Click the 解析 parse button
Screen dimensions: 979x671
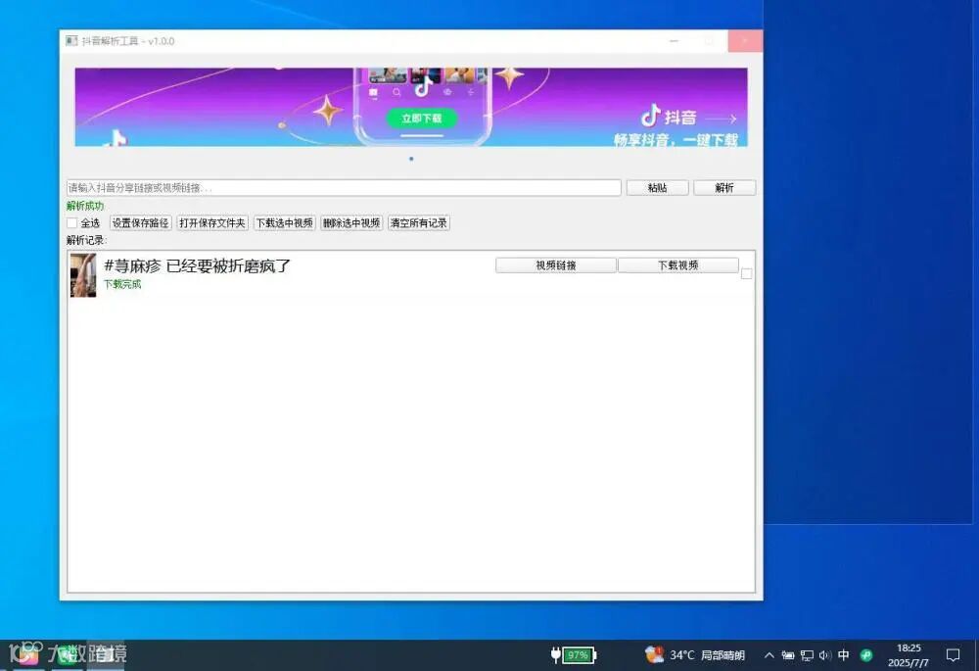coord(724,187)
